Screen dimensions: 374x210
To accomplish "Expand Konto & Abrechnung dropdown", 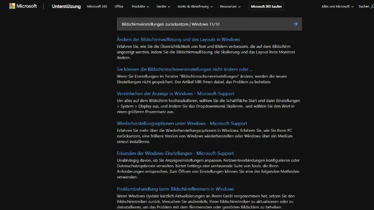I will (195, 6).
